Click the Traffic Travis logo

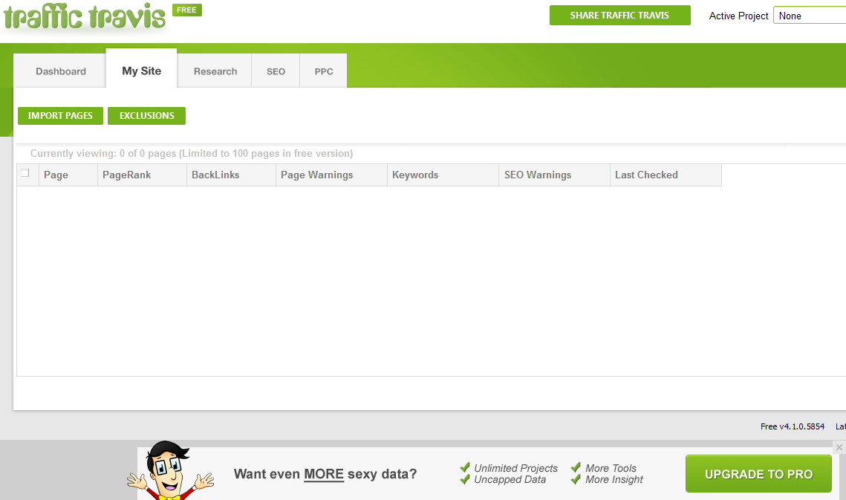click(85, 17)
